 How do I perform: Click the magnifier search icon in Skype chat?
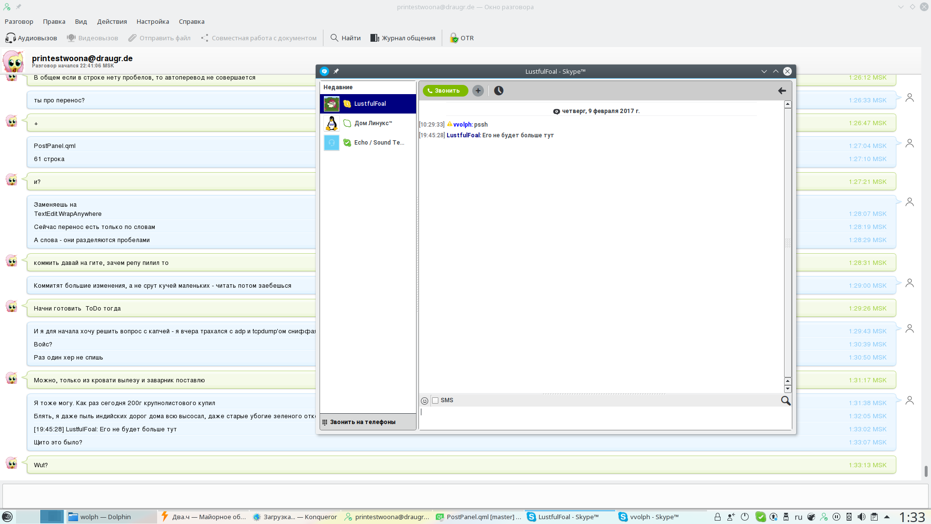coord(786,401)
